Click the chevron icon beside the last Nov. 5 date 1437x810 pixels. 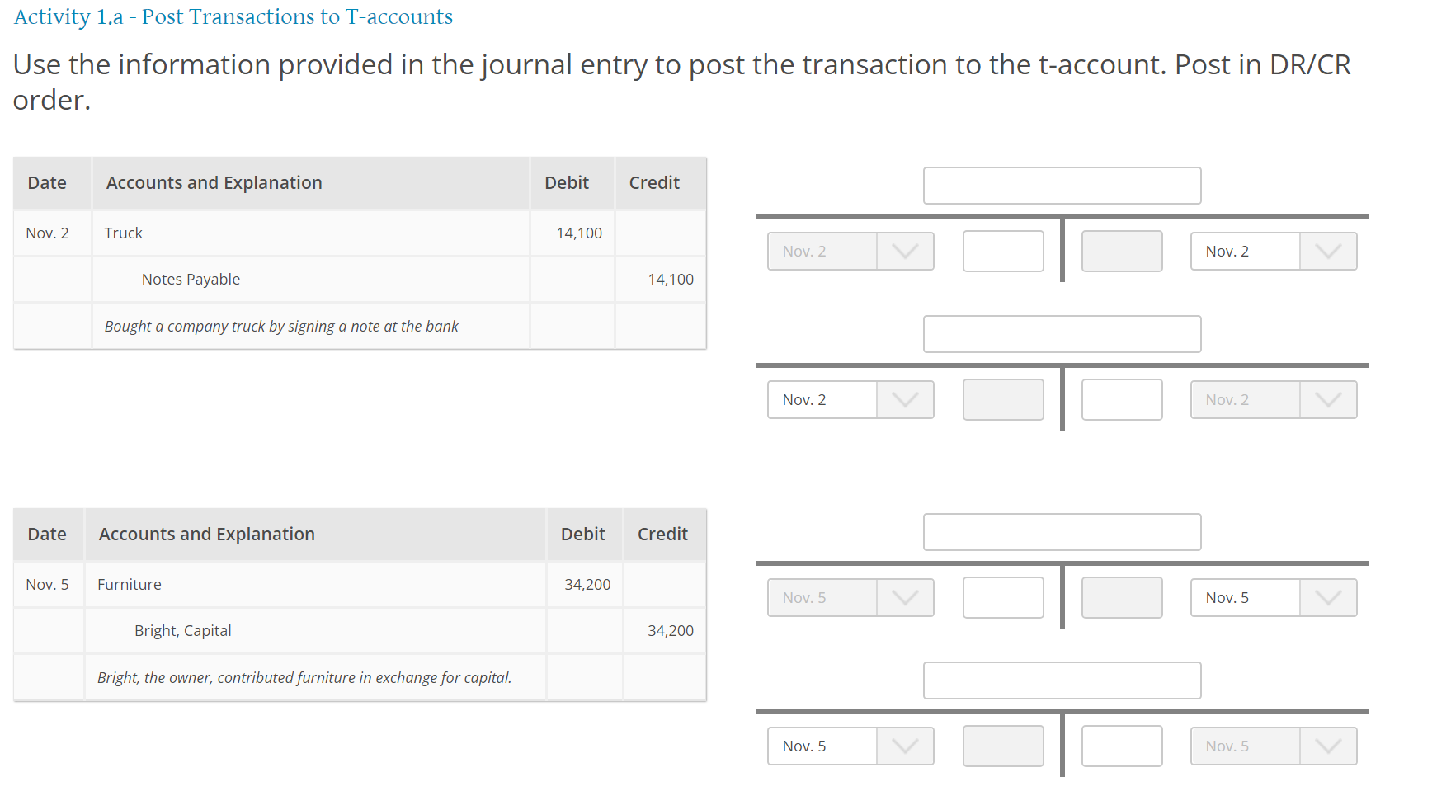tap(1328, 746)
